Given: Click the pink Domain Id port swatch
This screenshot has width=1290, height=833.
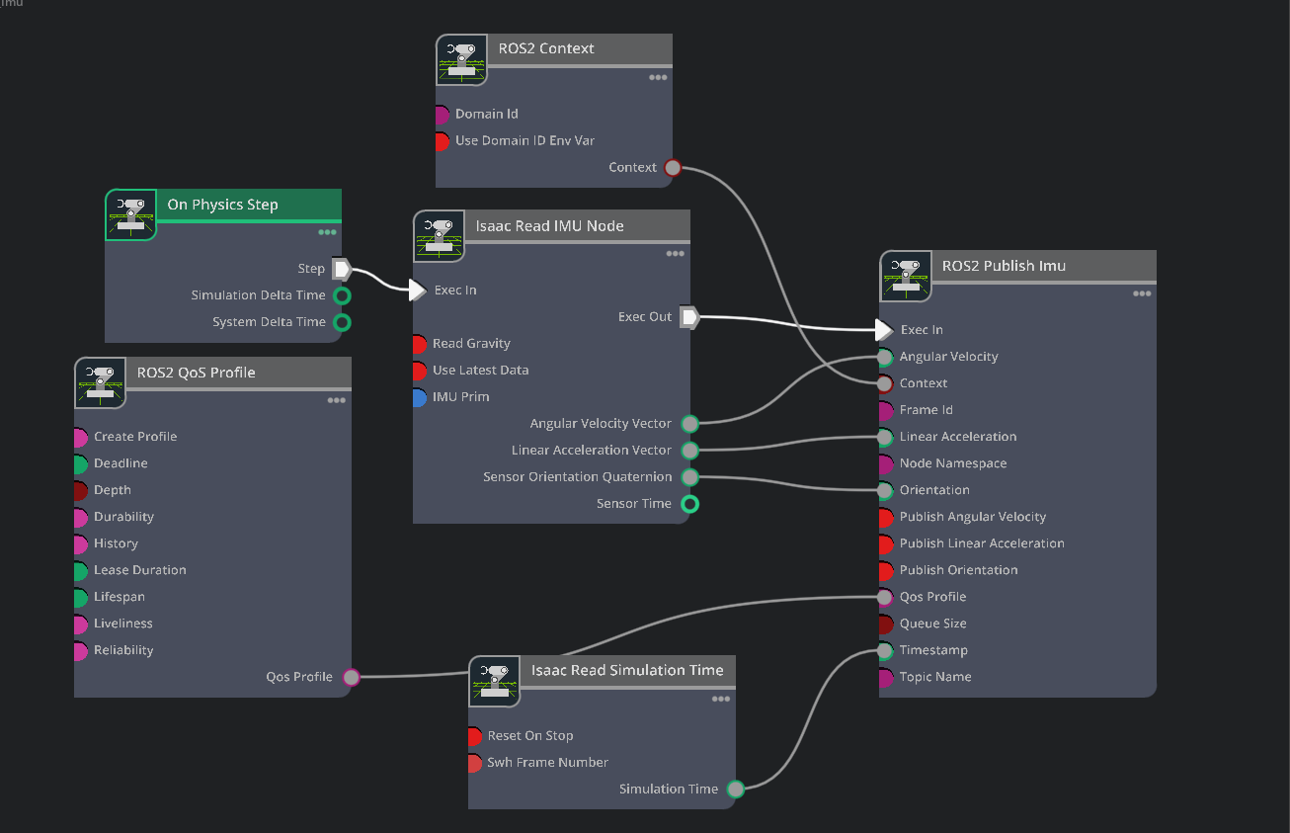Looking at the screenshot, I should click(443, 114).
